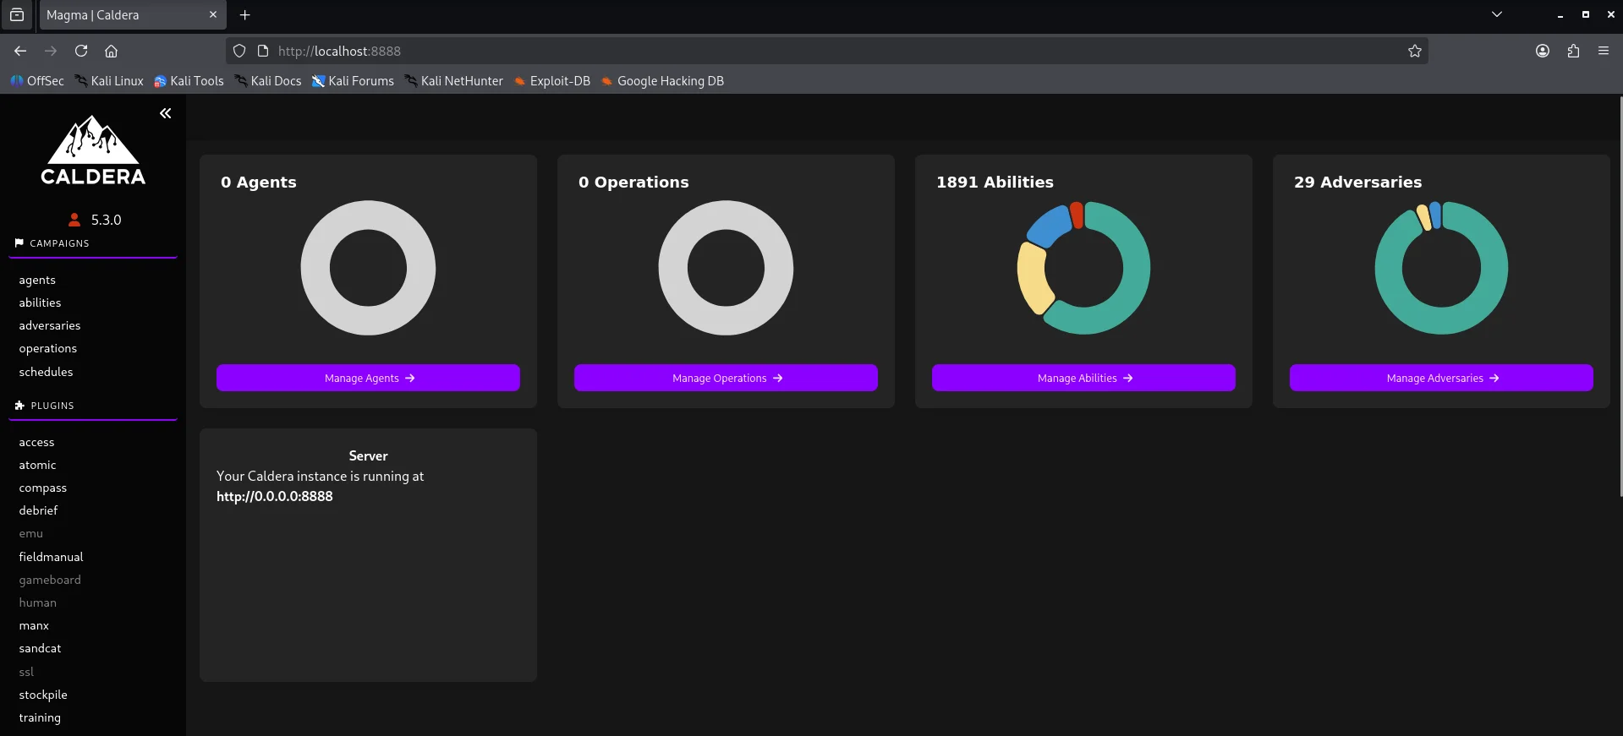Click the site information page icon

[x=263, y=51]
